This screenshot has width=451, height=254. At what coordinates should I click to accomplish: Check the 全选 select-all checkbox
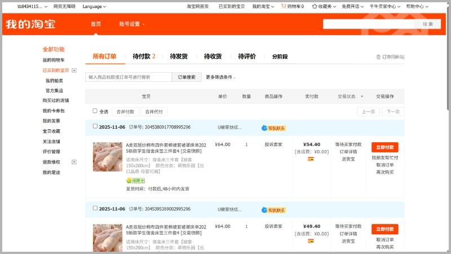coord(95,111)
